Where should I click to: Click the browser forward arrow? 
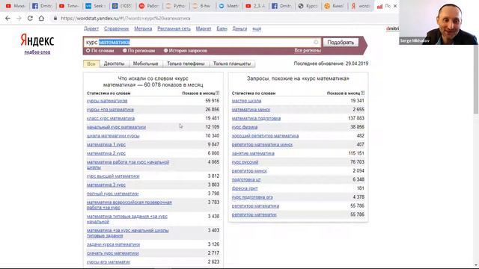pyautogui.click(x=19, y=18)
